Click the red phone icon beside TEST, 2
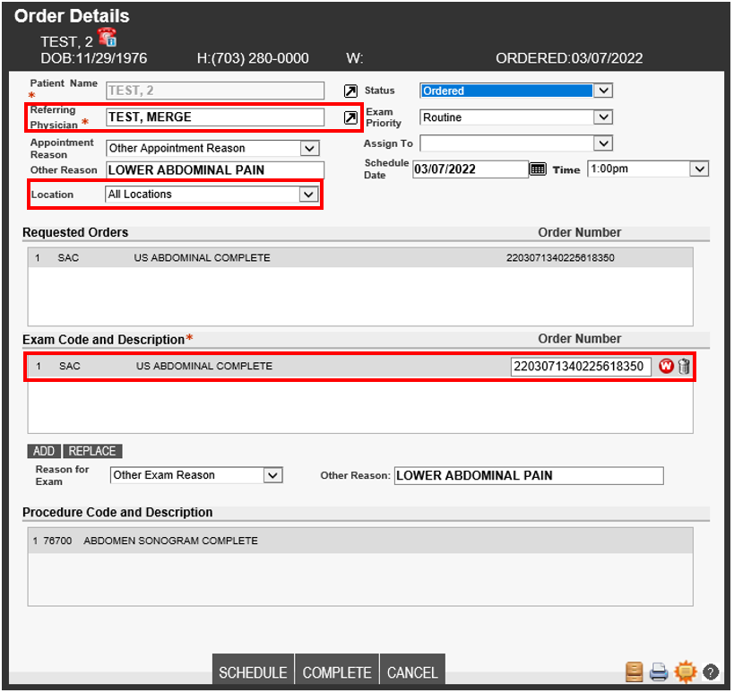Viewport: 734px width, 693px height. tap(108, 38)
